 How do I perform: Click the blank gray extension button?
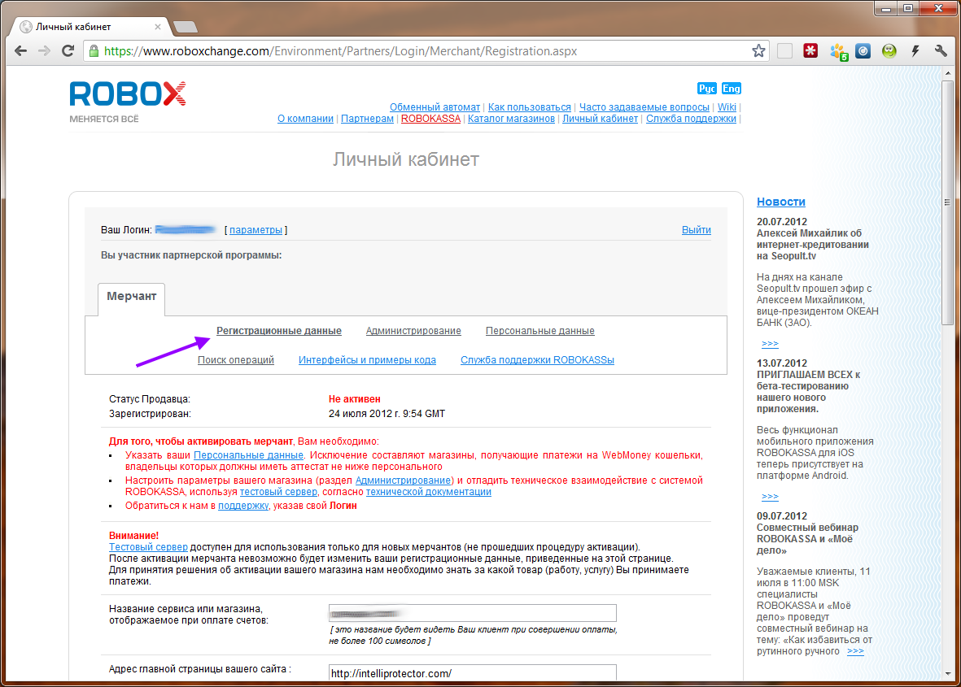[784, 51]
